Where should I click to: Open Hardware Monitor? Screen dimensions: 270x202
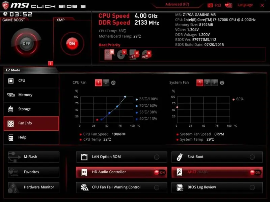(x=33, y=188)
